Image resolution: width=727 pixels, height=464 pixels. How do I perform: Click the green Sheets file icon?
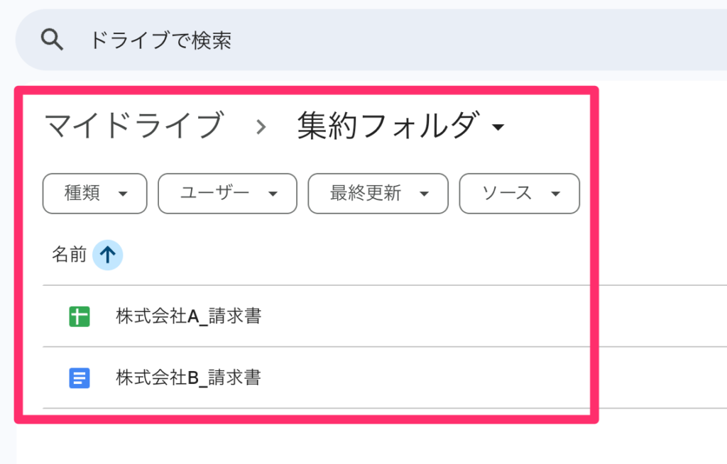[80, 316]
